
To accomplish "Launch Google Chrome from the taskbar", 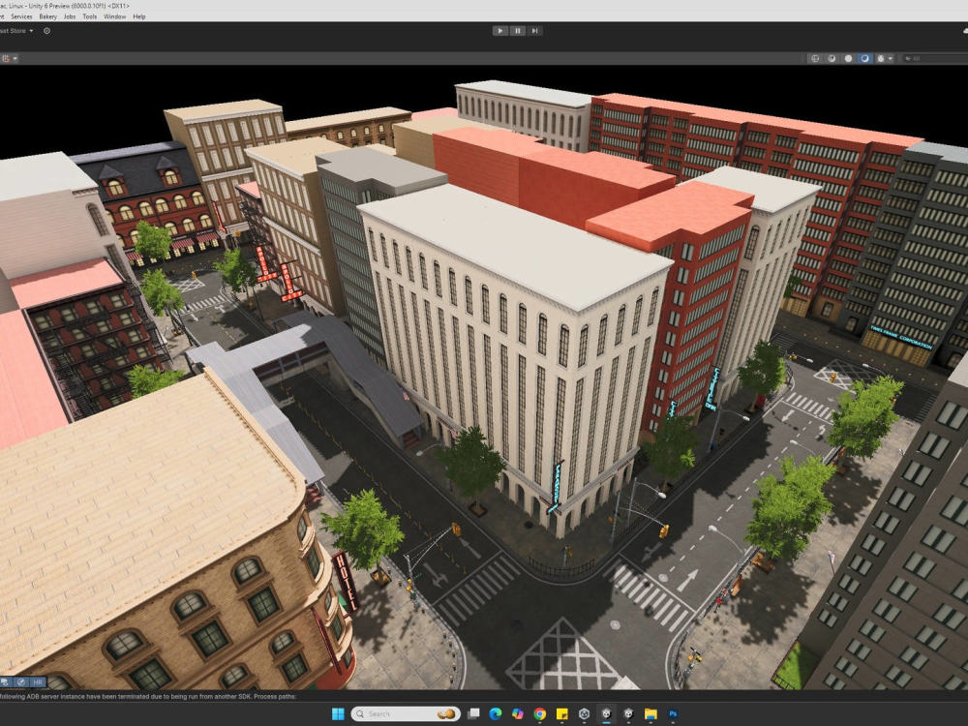I will [539, 713].
